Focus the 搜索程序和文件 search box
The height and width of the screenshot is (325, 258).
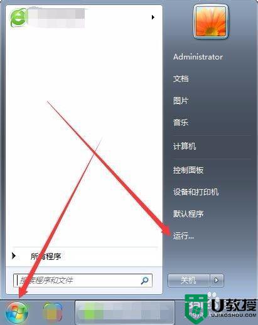point(83,281)
